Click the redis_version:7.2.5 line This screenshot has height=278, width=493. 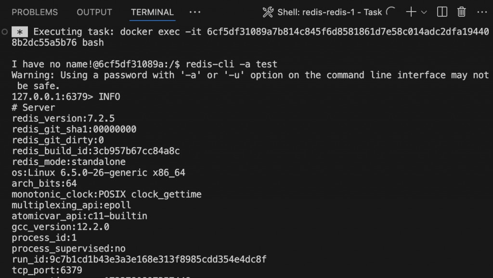coord(63,118)
